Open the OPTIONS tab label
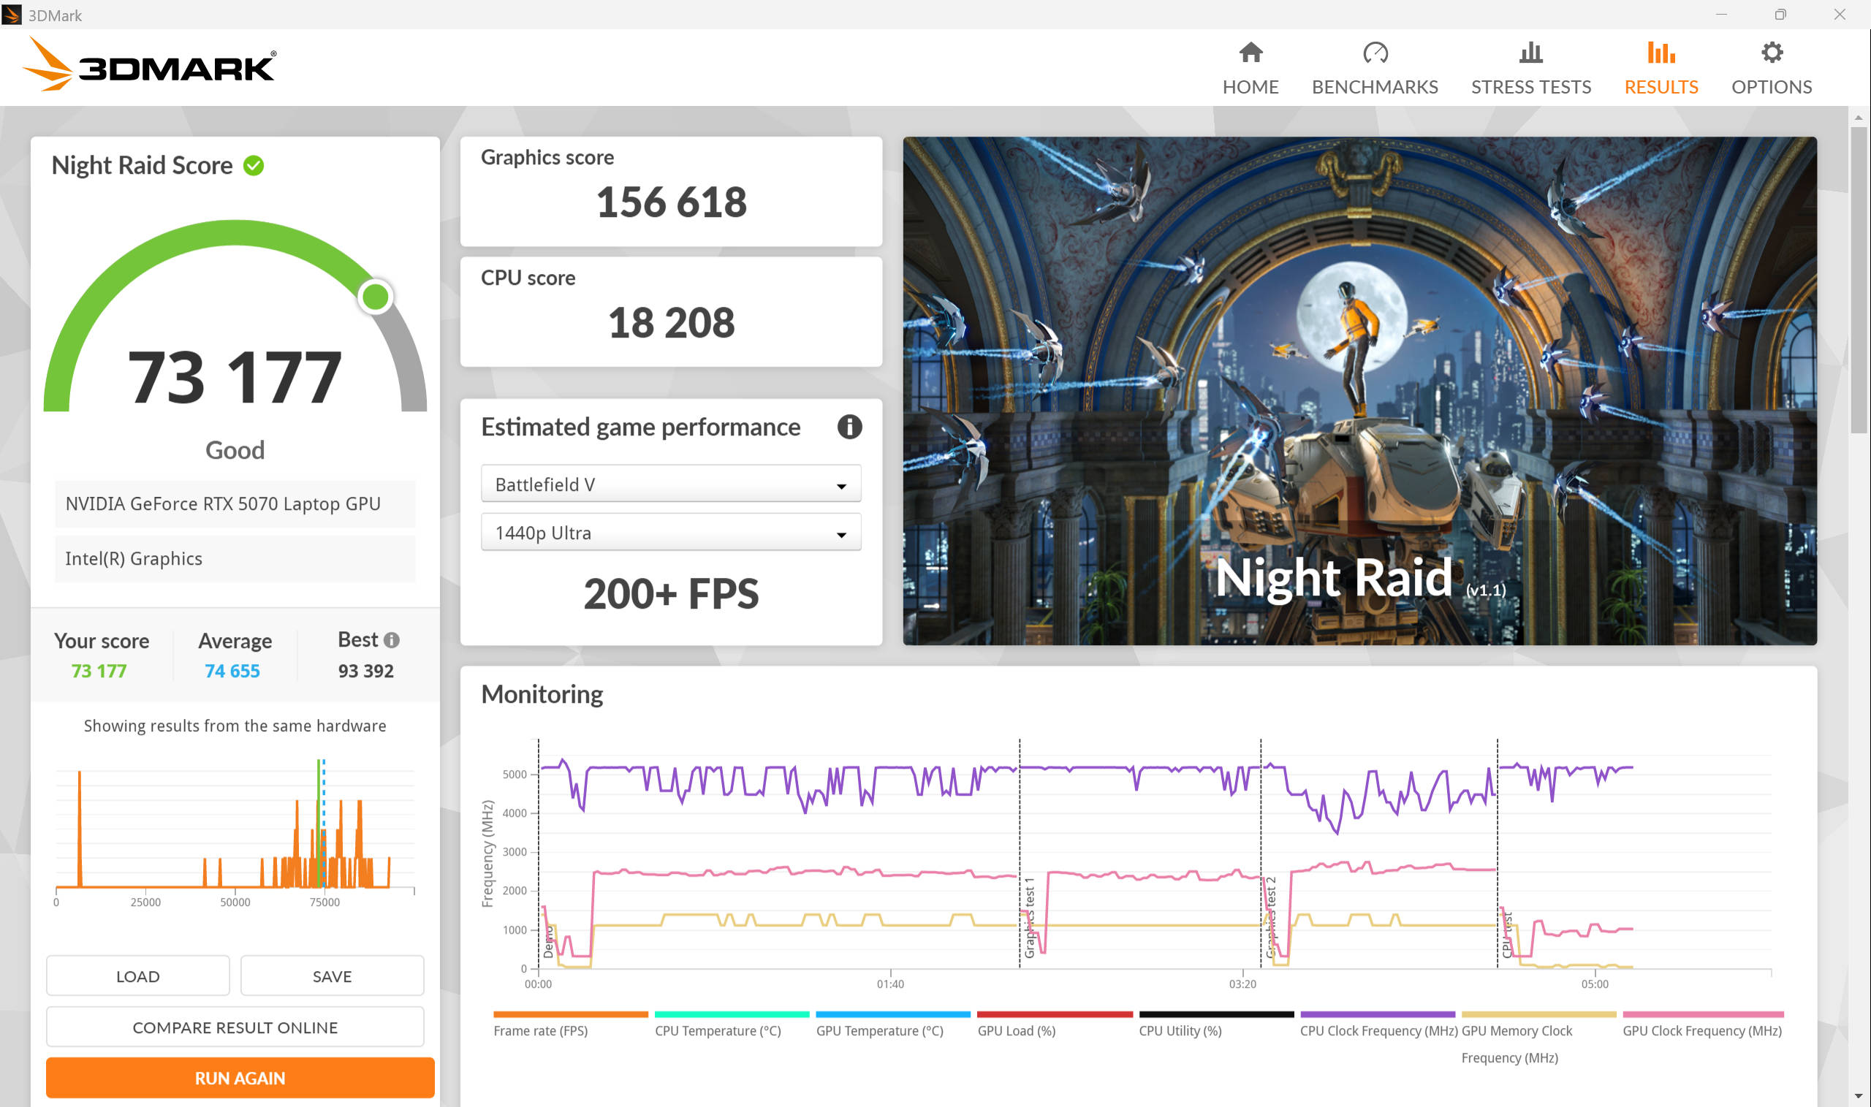1871x1107 pixels. tap(1771, 87)
